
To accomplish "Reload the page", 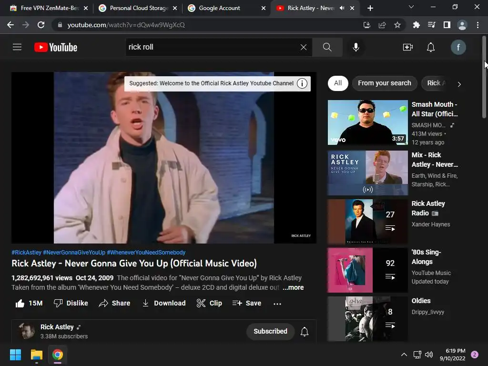I will tap(41, 25).
